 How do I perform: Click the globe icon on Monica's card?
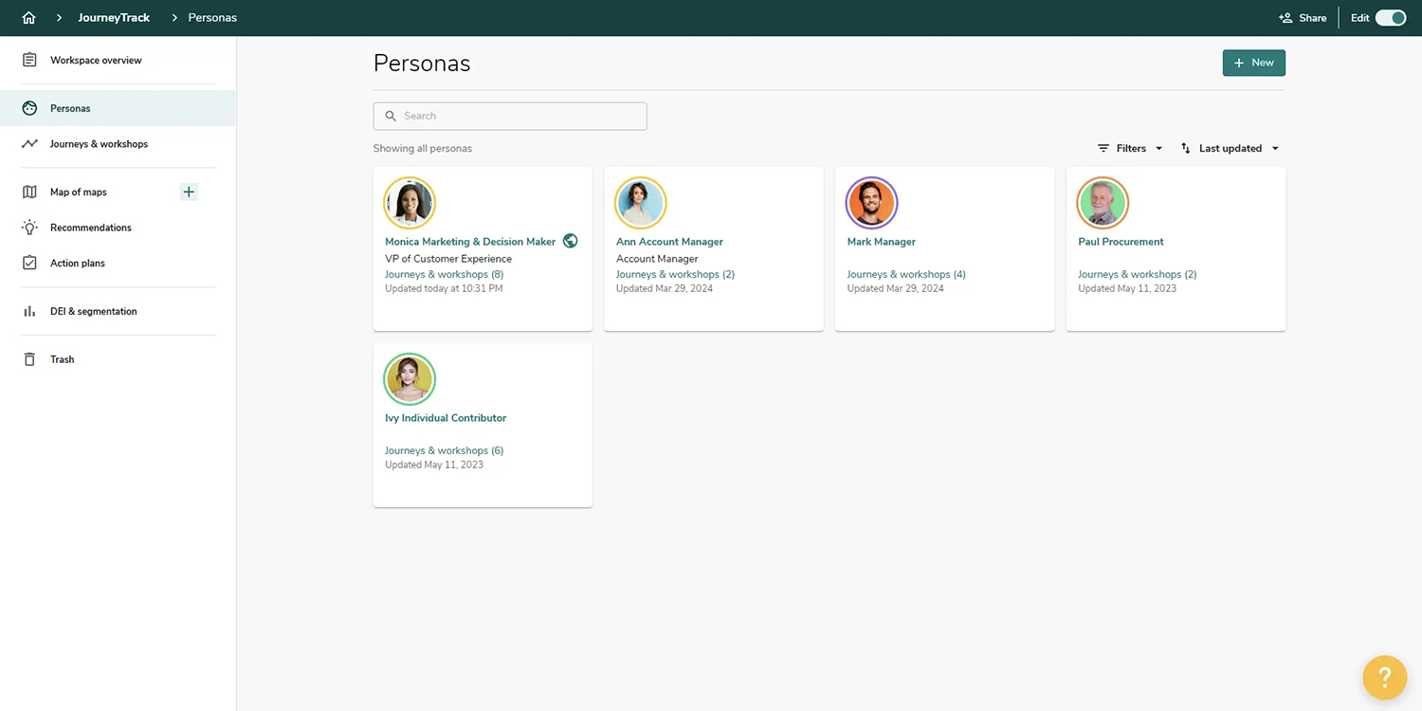click(570, 241)
